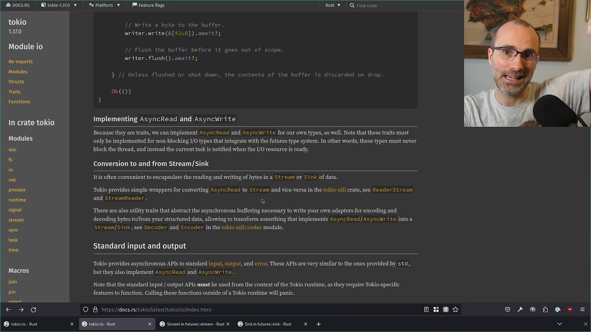This screenshot has width=591, height=332.
Task: Open the tokio-util crate link
Action: (x=334, y=190)
